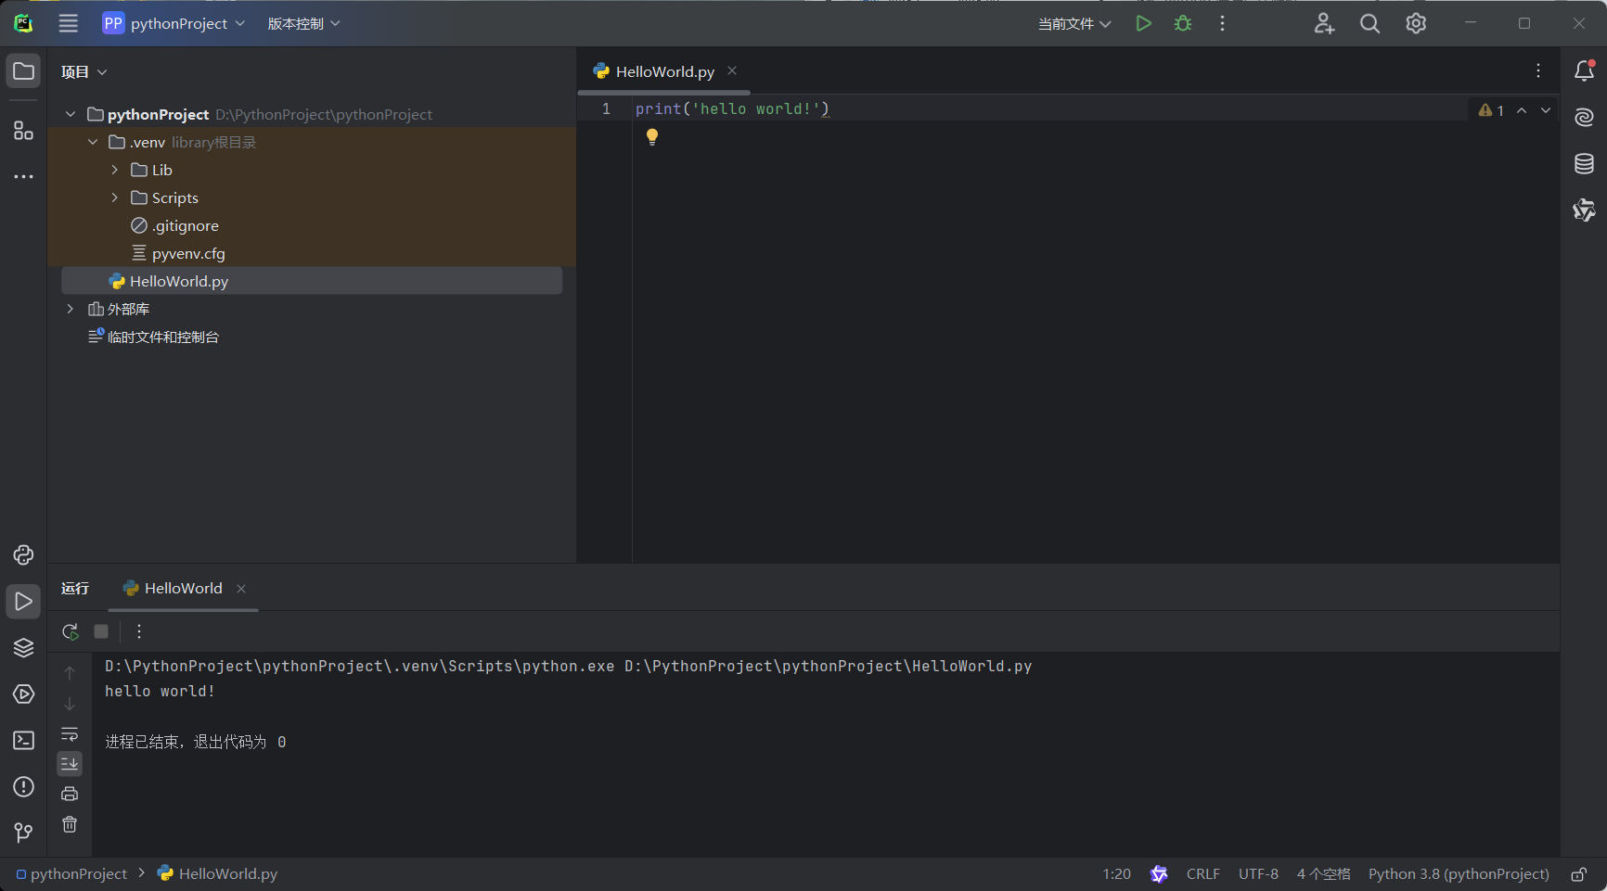Print the console output
The height and width of the screenshot is (891, 1607).
point(70,794)
